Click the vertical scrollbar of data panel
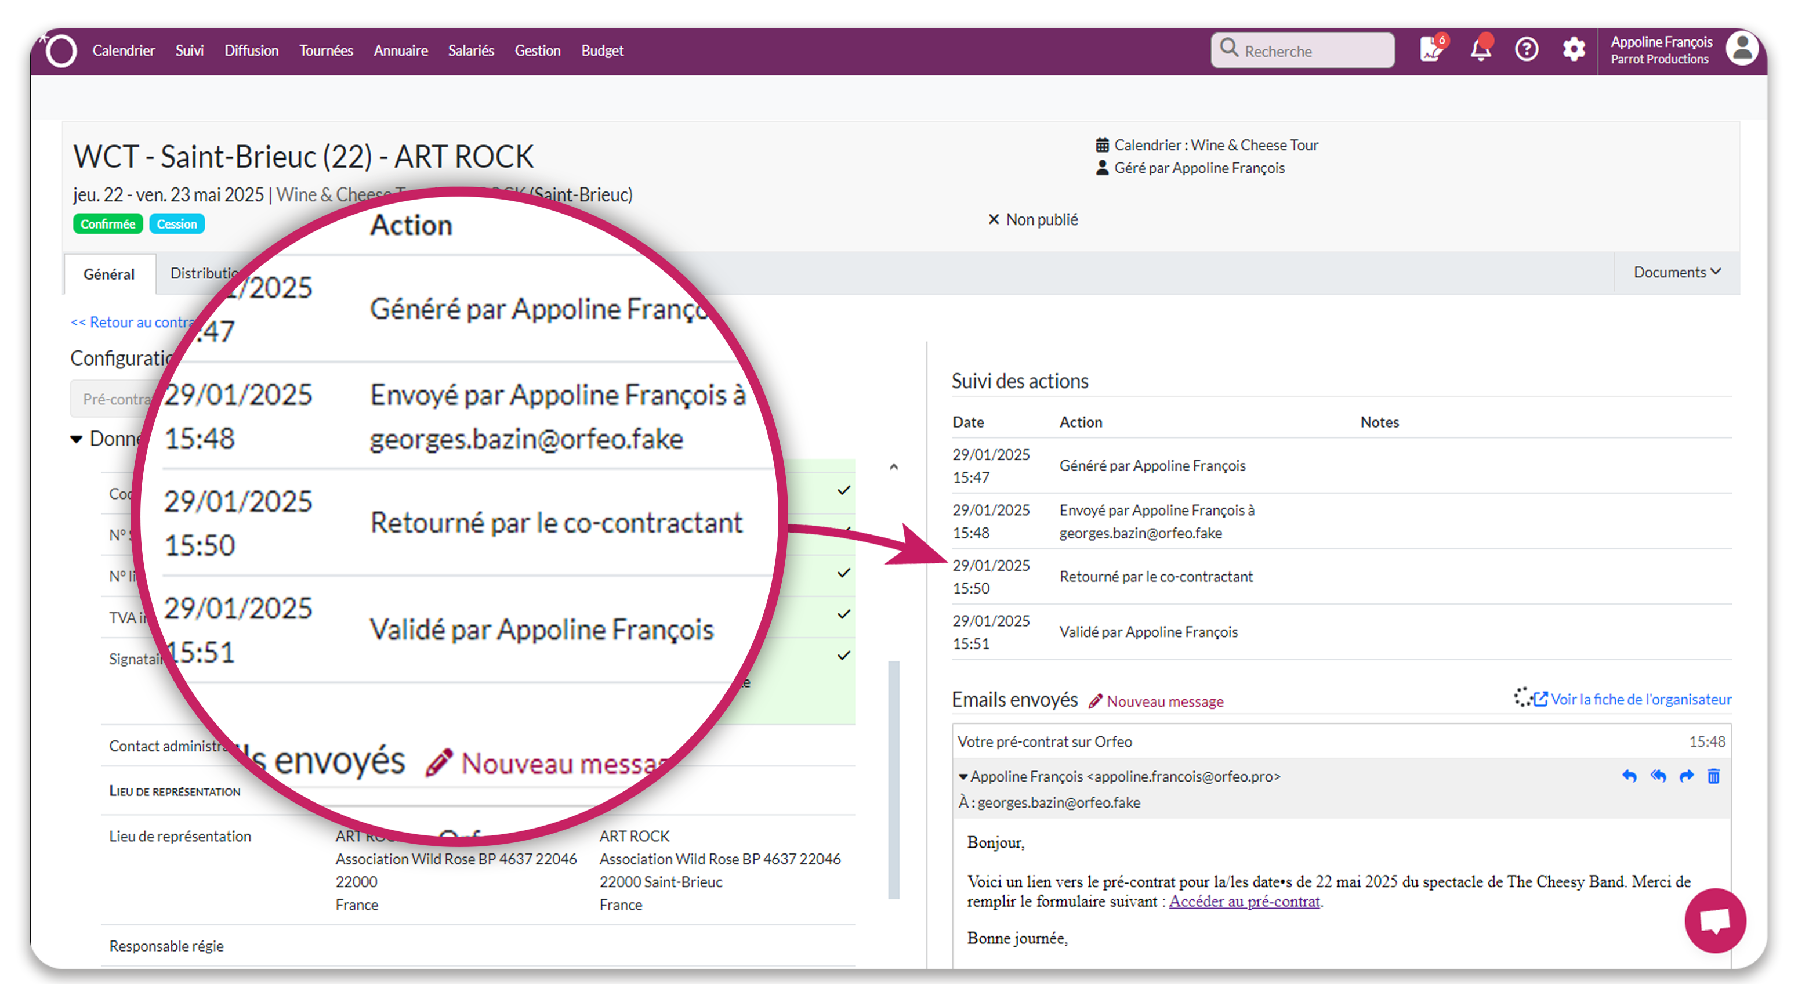 click(x=893, y=779)
